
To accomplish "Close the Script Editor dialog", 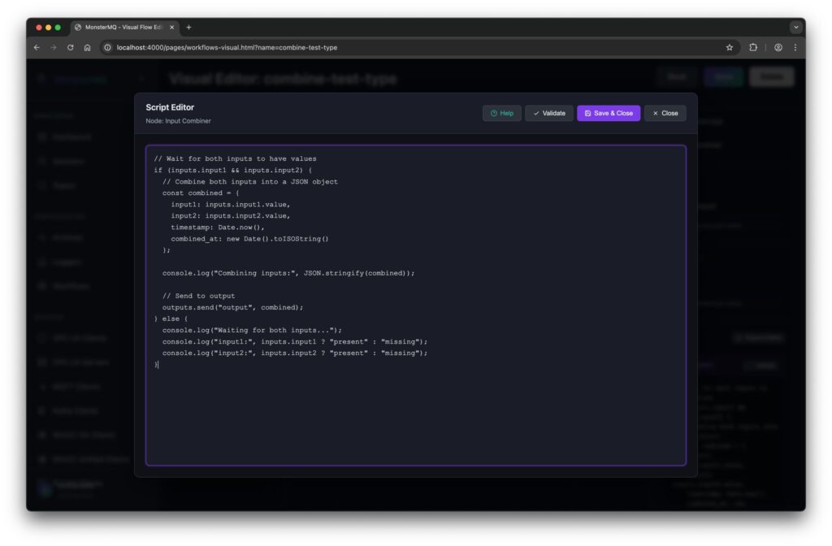I will pyautogui.click(x=665, y=114).
